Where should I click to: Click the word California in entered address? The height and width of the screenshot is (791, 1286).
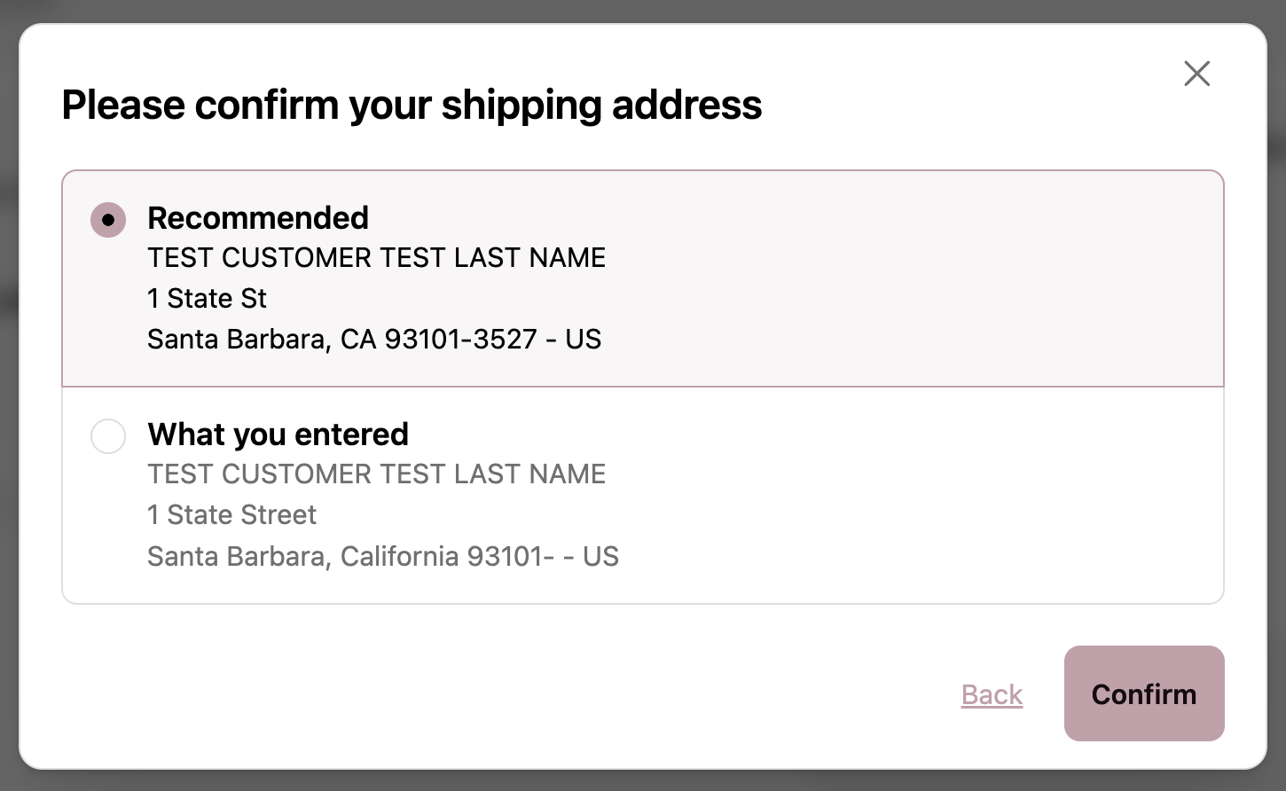[x=400, y=556]
